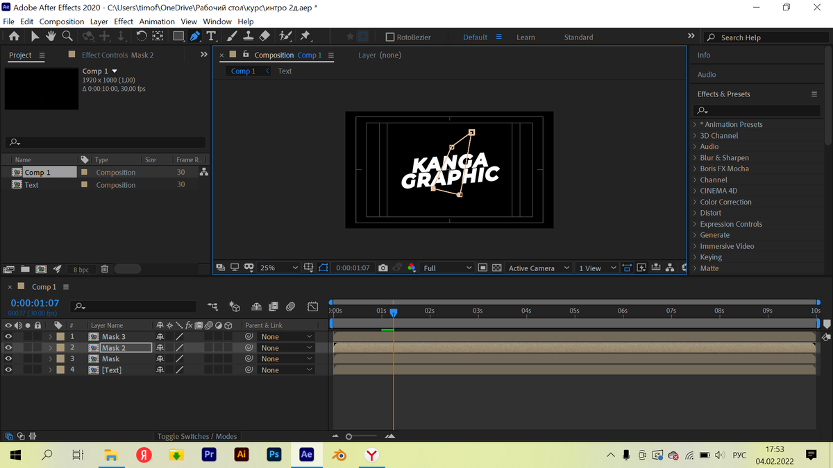Click the Take Snapshot camera icon

(x=382, y=268)
